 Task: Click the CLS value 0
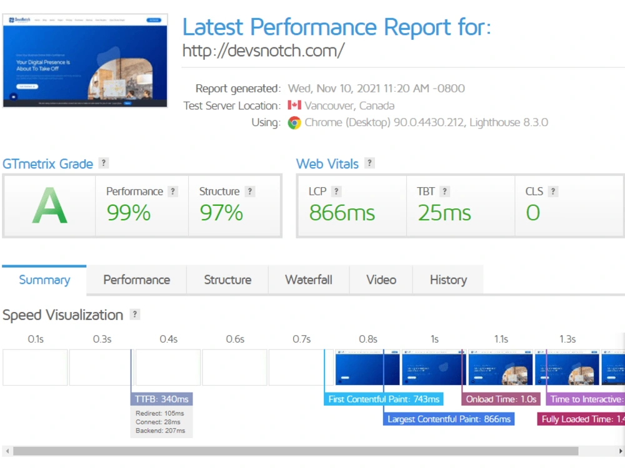[533, 213]
